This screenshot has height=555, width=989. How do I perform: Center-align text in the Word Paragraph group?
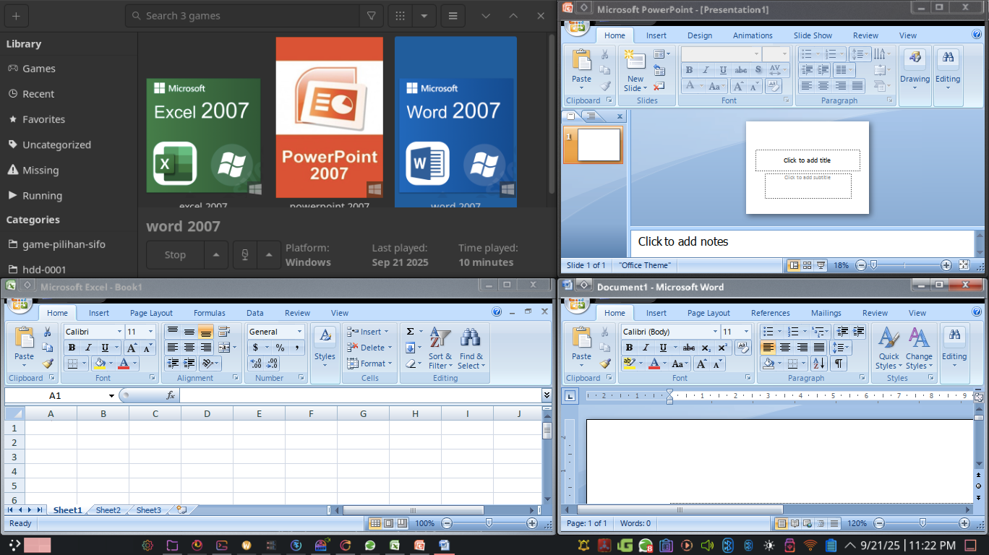point(785,348)
